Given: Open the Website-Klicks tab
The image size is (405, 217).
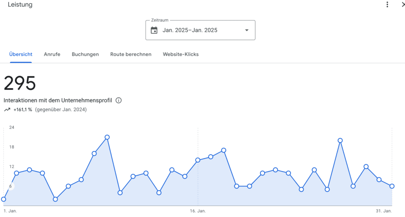Looking at the screenshot, I should [x=180, y=54].
